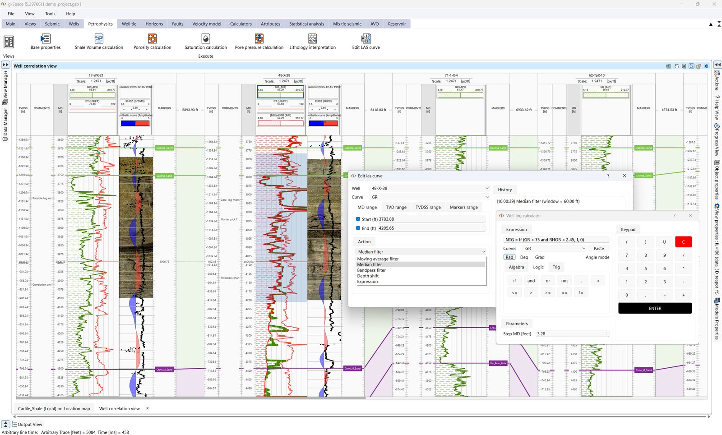Open the Tools menu

(50, 14)
